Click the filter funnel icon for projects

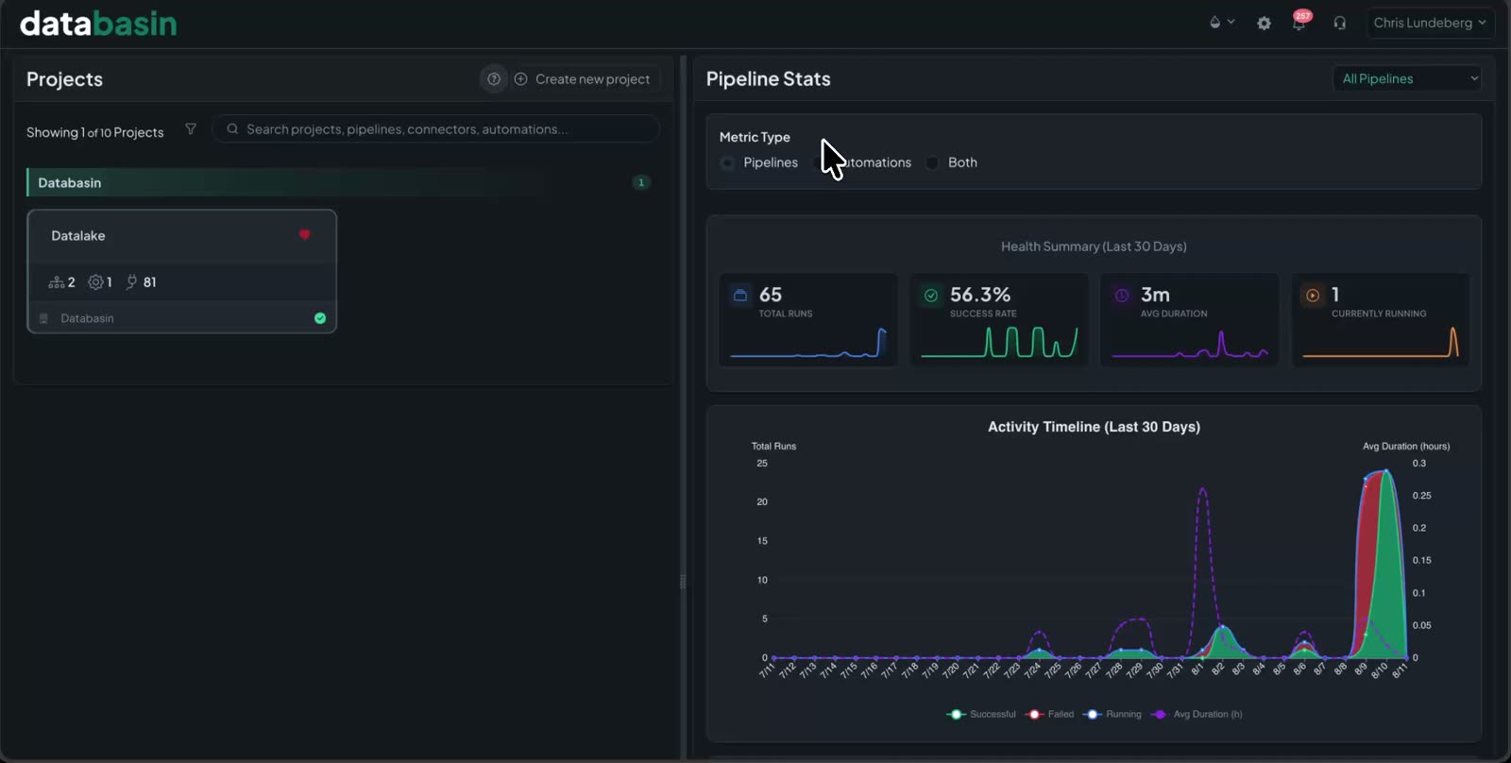(x=191, y=129)
